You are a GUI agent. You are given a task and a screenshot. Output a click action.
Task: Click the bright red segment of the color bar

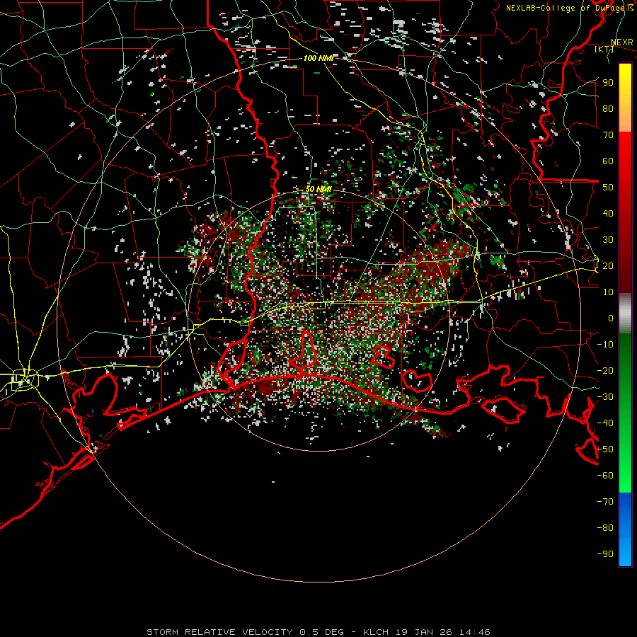(625, 149)
